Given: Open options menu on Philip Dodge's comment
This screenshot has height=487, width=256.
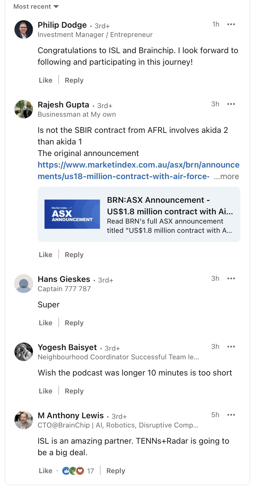Looking at the screenshot, I should pyautogui.click(x=231, y=24).
